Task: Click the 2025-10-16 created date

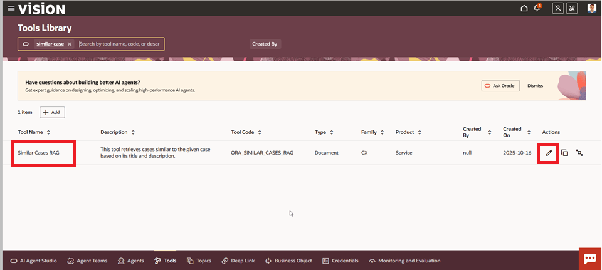Action: pos(517,153)
